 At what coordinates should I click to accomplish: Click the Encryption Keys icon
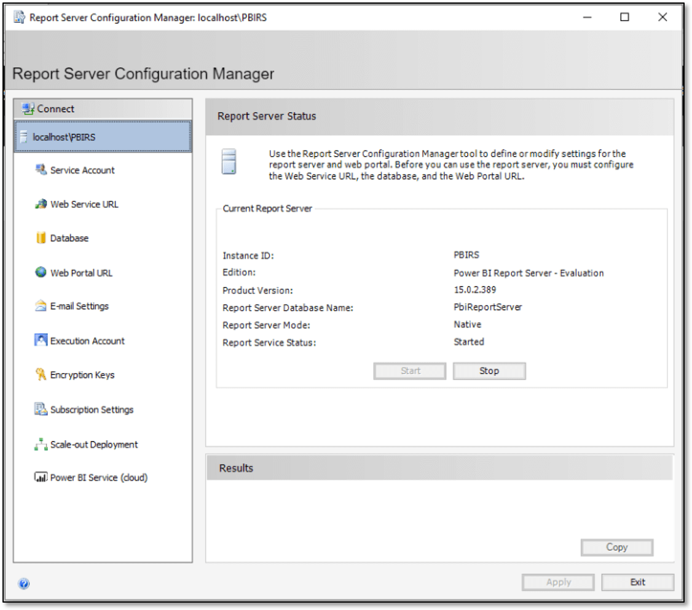pos(41,374)
